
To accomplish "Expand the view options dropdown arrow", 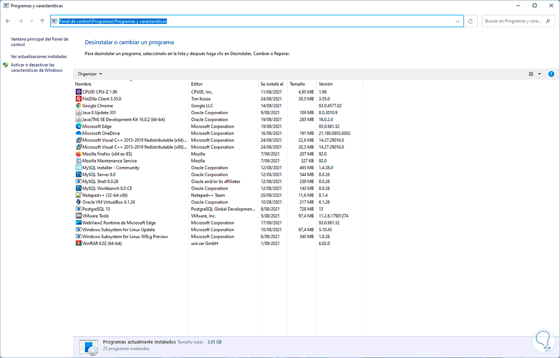I will coord(539,74).
